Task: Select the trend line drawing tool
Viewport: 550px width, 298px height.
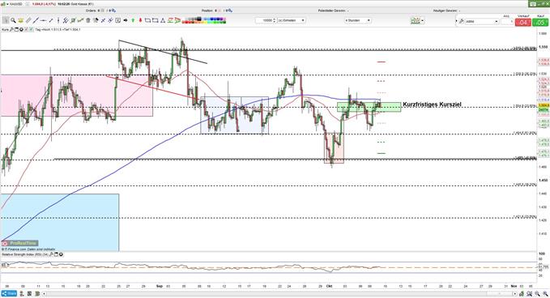Action: [x=36, y=20]
